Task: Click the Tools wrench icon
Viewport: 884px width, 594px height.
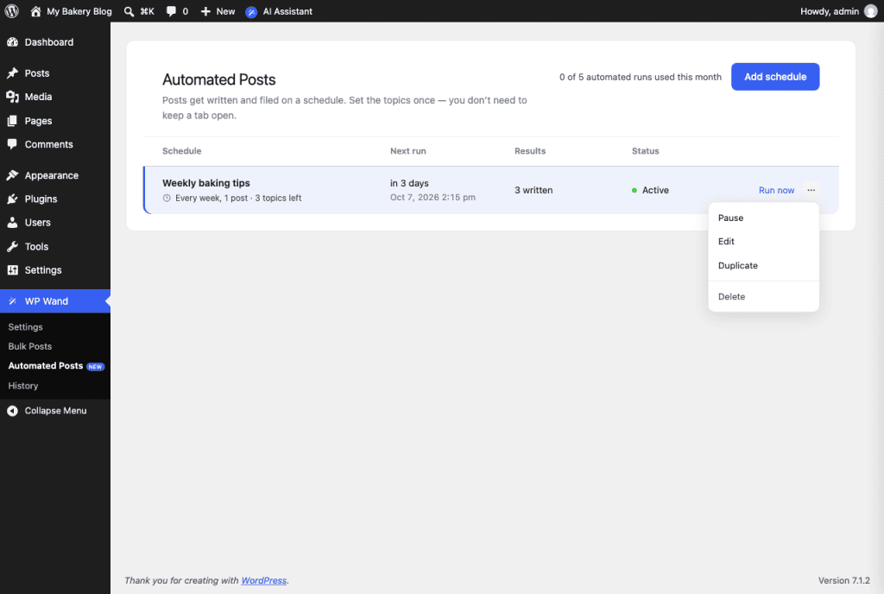Action: [12, 246]
